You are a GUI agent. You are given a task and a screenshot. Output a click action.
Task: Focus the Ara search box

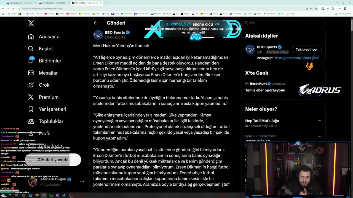pos(284,23)
